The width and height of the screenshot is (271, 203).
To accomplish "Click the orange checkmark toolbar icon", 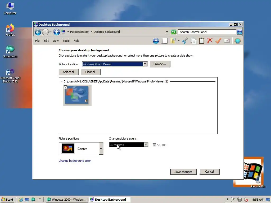I will 218,41.
